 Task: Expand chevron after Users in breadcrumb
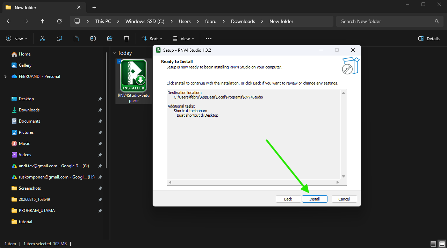point(198,21)
